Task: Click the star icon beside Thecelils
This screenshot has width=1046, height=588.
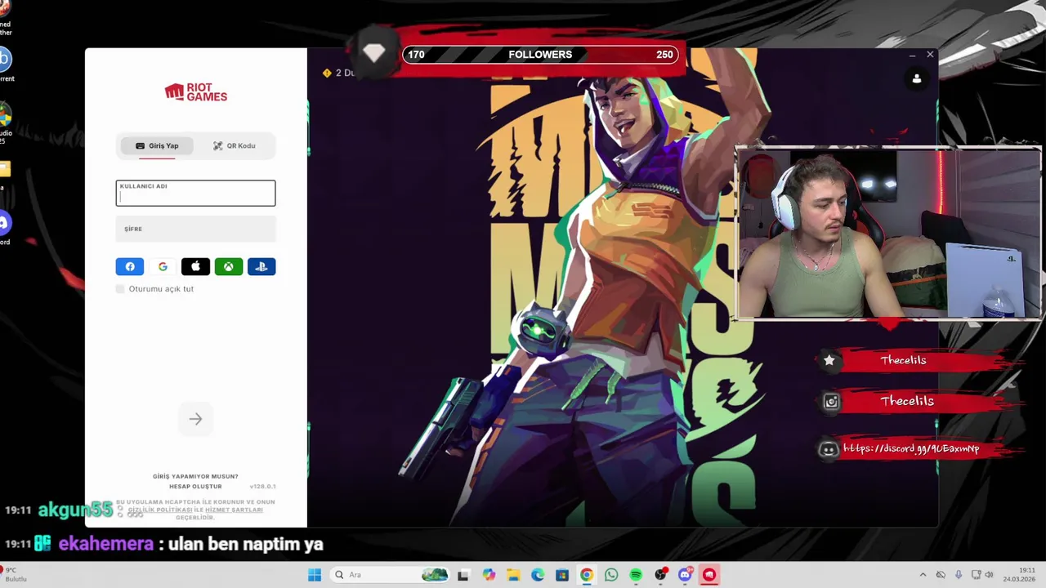Action: click(x=829, y=360)
